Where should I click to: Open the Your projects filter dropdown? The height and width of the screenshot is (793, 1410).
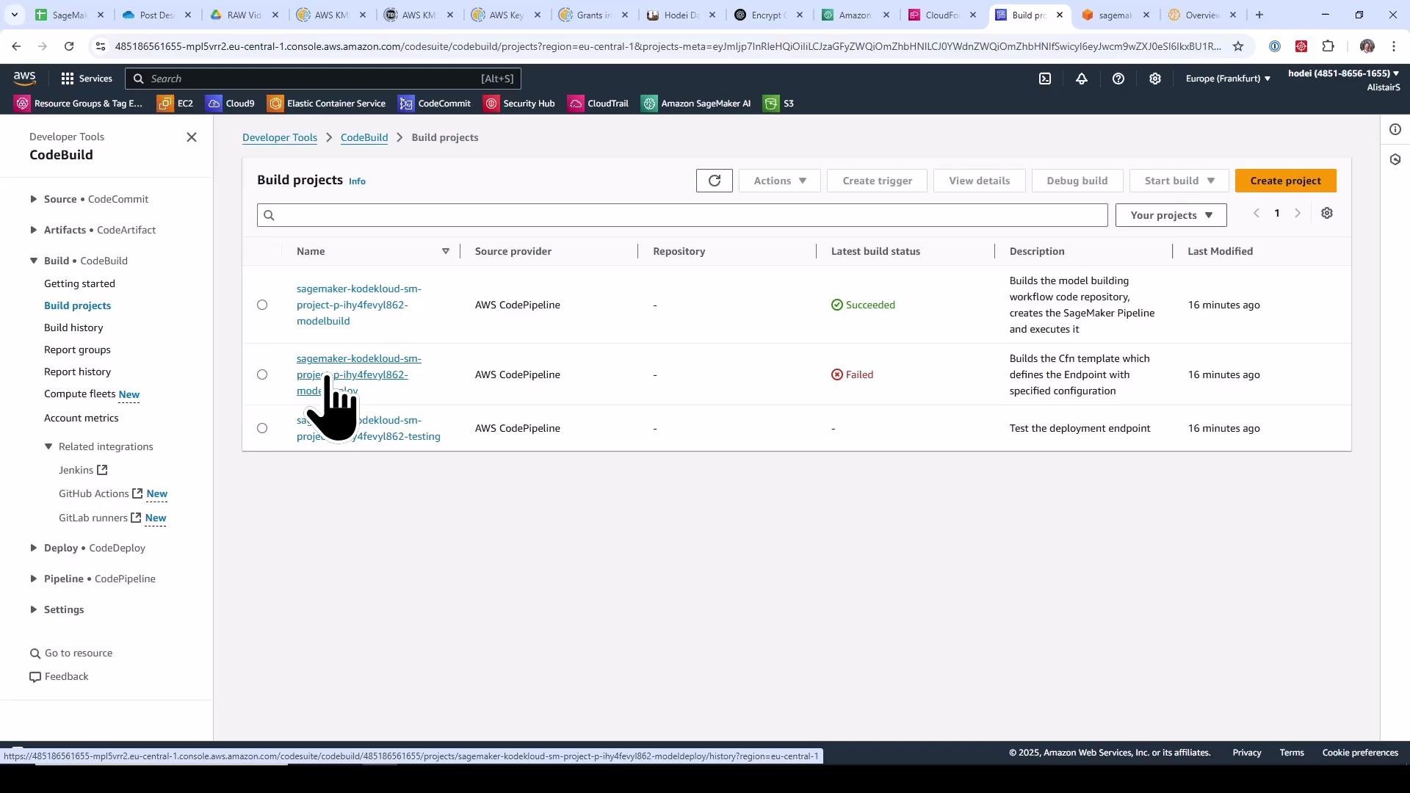coord(1171,215)
